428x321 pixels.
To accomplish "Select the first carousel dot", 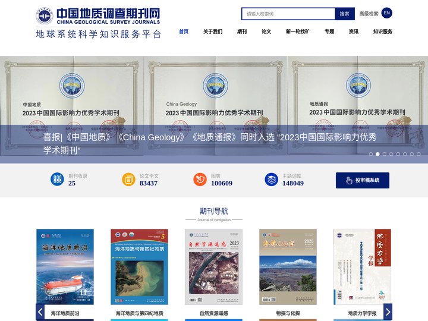I will point(371,154).
